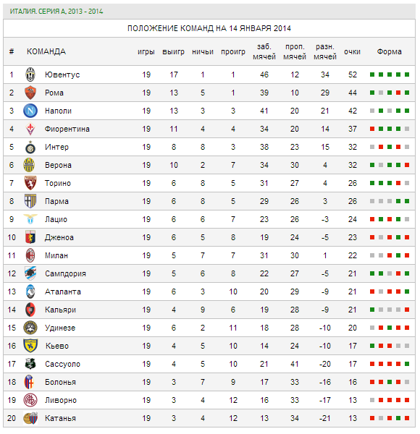Click the Catania (Катанья) club crest

point(30,418)
